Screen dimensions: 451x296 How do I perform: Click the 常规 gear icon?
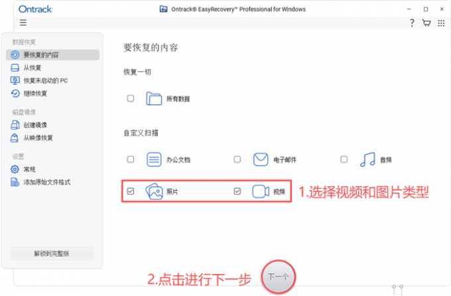[x=15, y=169]
